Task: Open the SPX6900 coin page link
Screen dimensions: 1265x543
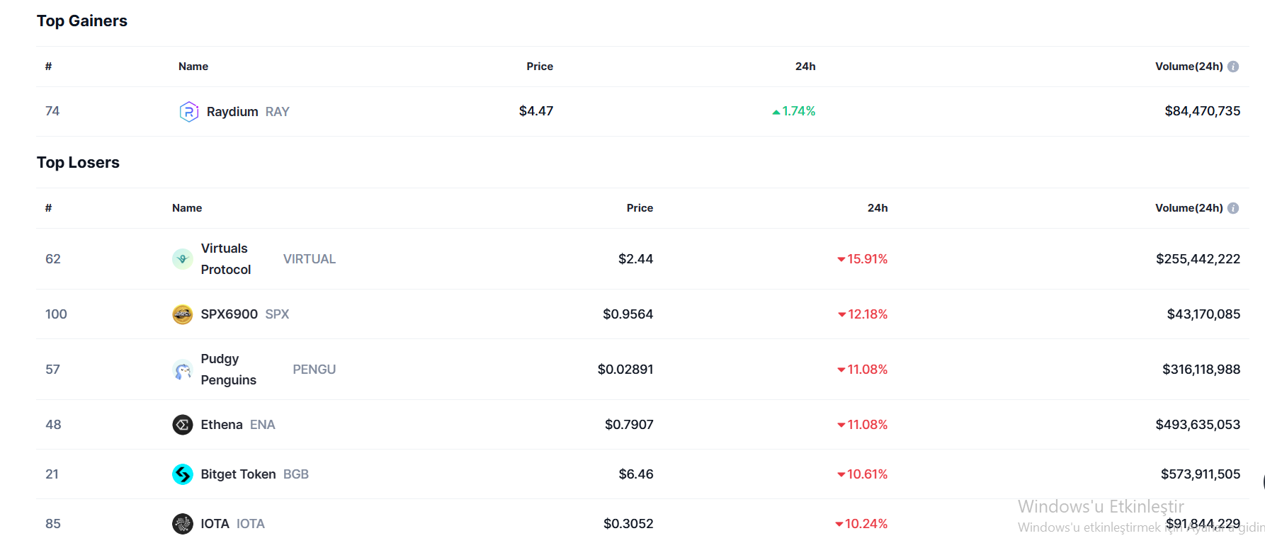Action: pyautogui.click(x=229, y=314)
